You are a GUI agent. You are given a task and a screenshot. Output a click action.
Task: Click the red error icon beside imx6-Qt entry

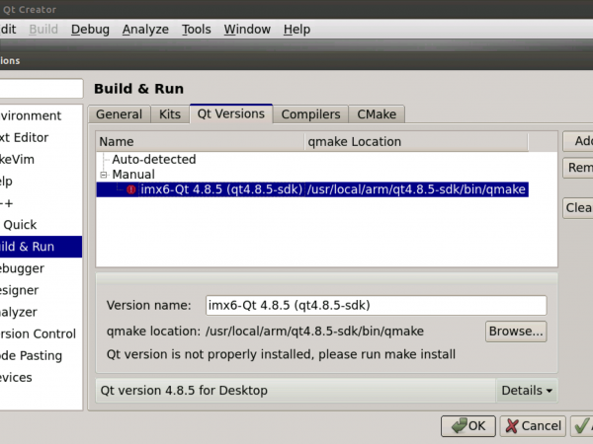pyautogui.click(x=130, y=189)
